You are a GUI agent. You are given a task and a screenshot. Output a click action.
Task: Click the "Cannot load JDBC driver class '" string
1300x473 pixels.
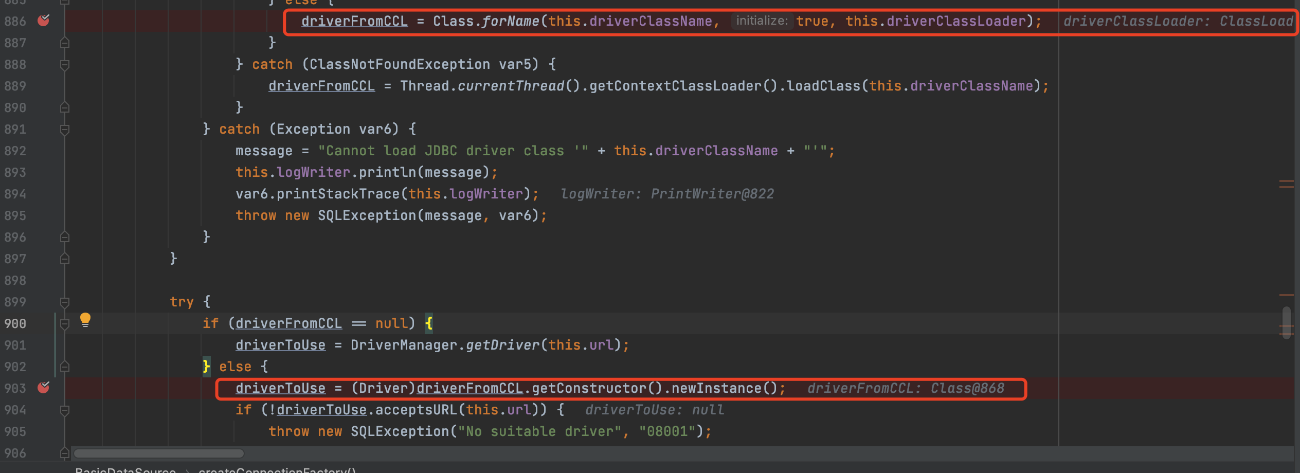pos(453,151)
